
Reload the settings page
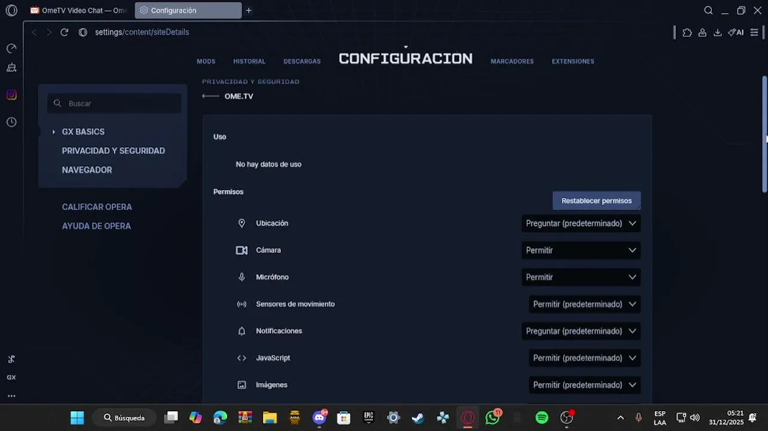pyautogui.click(x=65, y=32)
